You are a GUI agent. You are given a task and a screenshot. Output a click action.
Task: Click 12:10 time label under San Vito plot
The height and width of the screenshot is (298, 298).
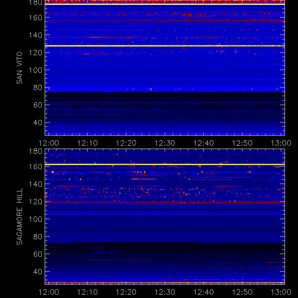pos(88,143)
